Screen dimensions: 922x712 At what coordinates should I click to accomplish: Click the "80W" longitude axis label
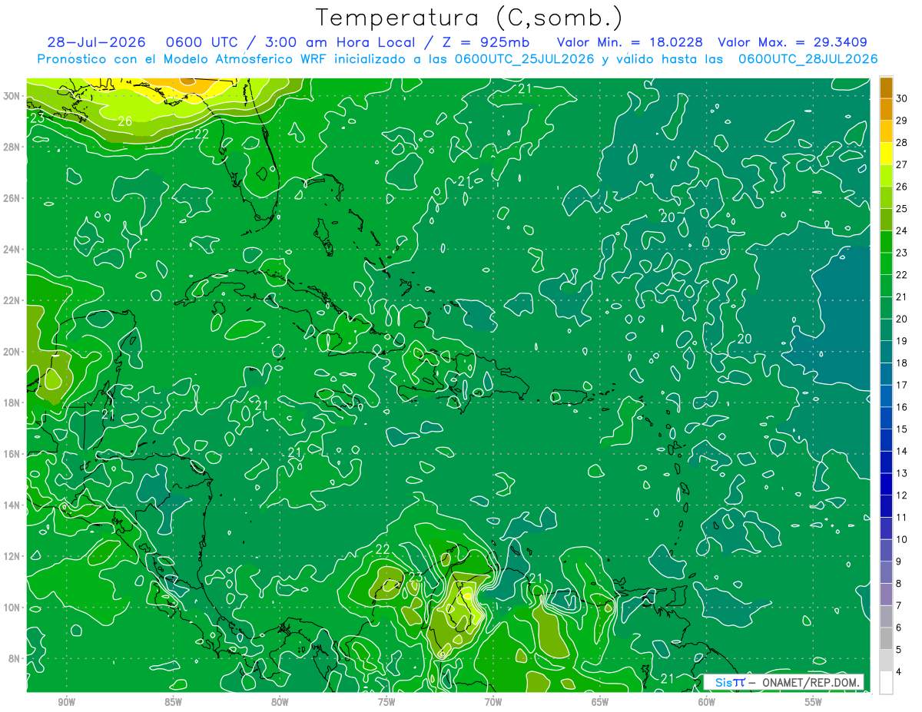[280, 702]
